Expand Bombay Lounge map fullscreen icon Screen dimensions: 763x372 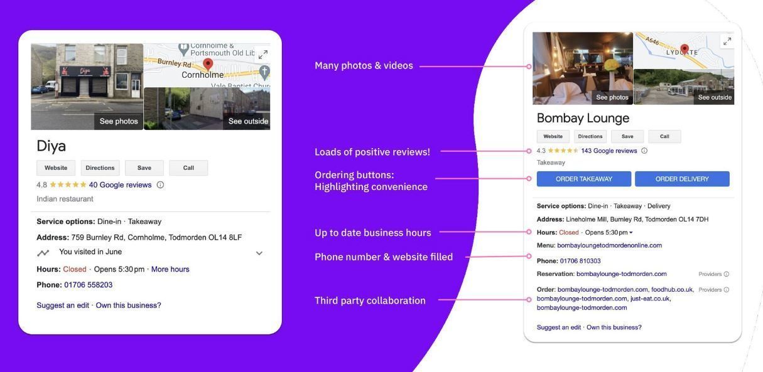coord(727,41)
